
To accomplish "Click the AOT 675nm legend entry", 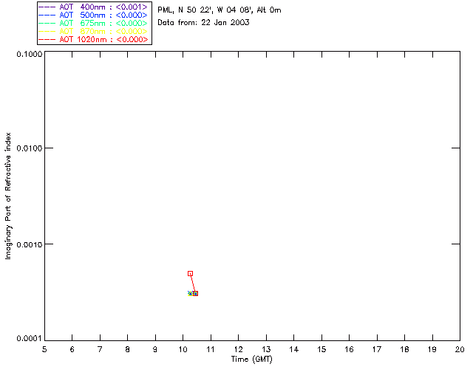I will (93, 23).
